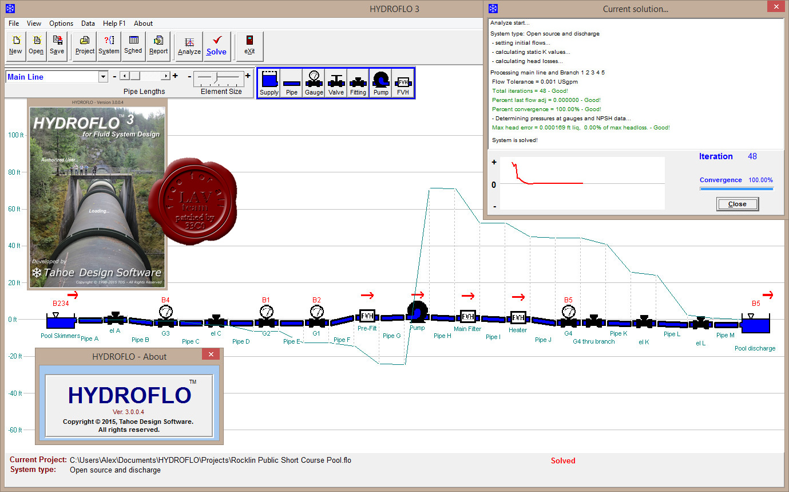Image resolution: width=789 pixels, height=492 pixels.
Task: Open the Options menu
Action: (x=61, y=23)
